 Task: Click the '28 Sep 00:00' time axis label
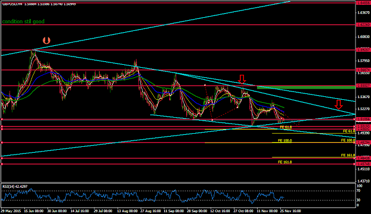pyautogui.click(x=197, y=211)
